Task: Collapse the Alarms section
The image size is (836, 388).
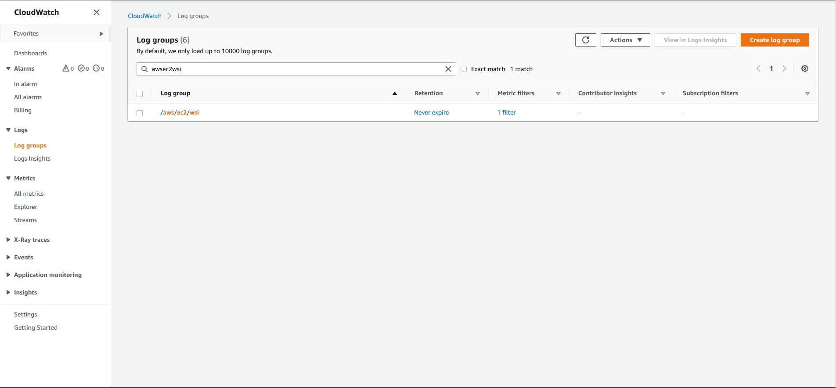Action: (8, 68)
